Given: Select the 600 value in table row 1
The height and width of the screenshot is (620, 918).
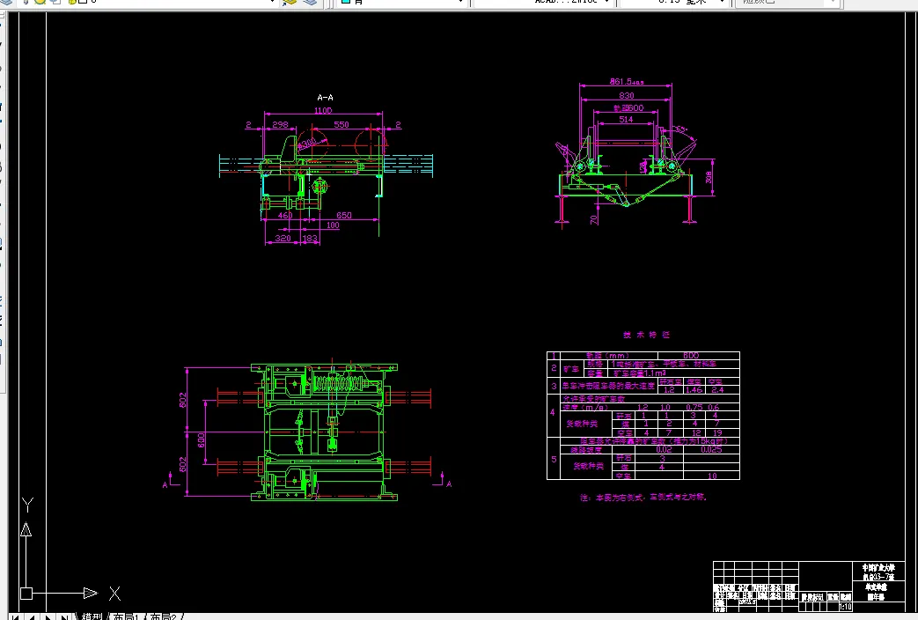Looking at the screenshot, I should click(691, 355).
